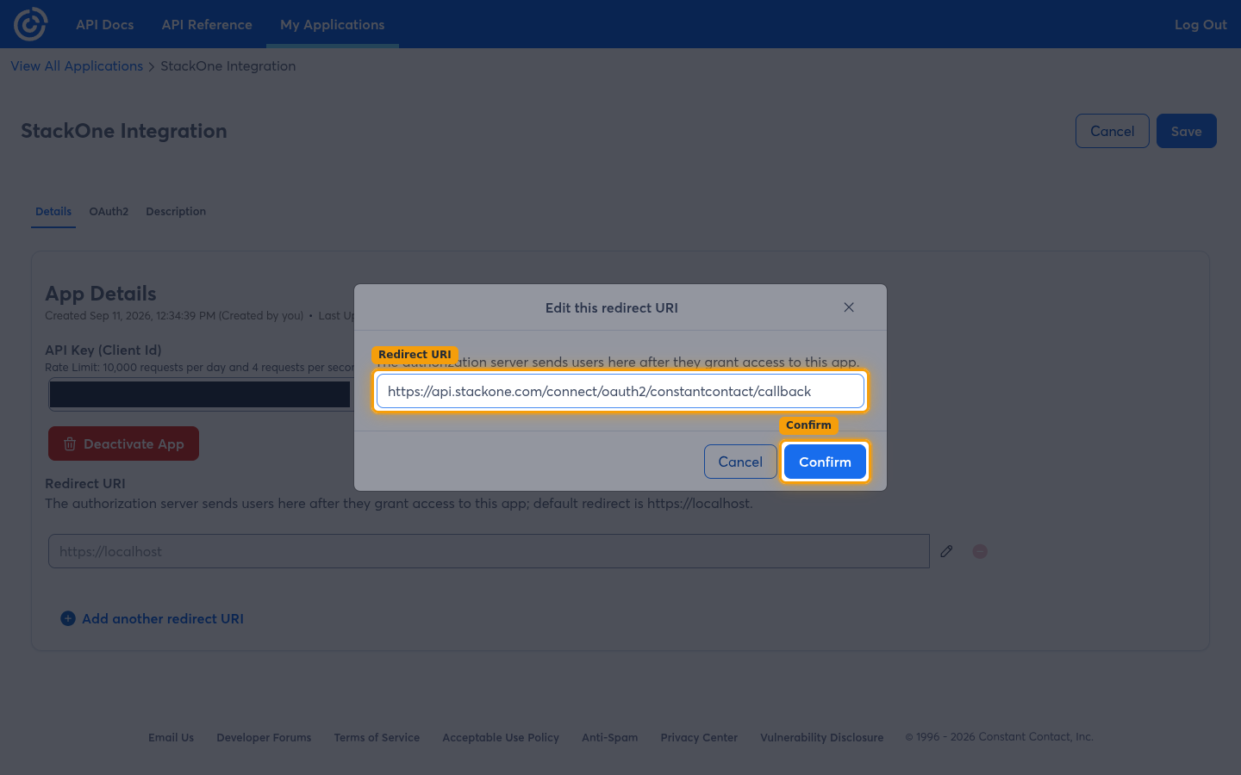Open the Email Us footer link
This screenshot has width=1241, height=775.
171,737
